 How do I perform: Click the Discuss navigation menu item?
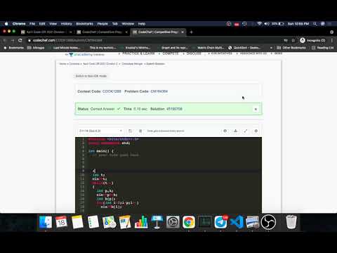(x=194, y=53)
